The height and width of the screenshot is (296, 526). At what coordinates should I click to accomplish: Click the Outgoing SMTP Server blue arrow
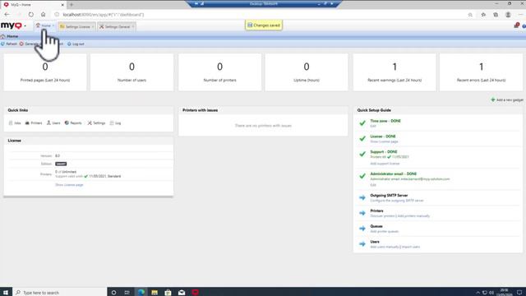[x=362, y=197]
